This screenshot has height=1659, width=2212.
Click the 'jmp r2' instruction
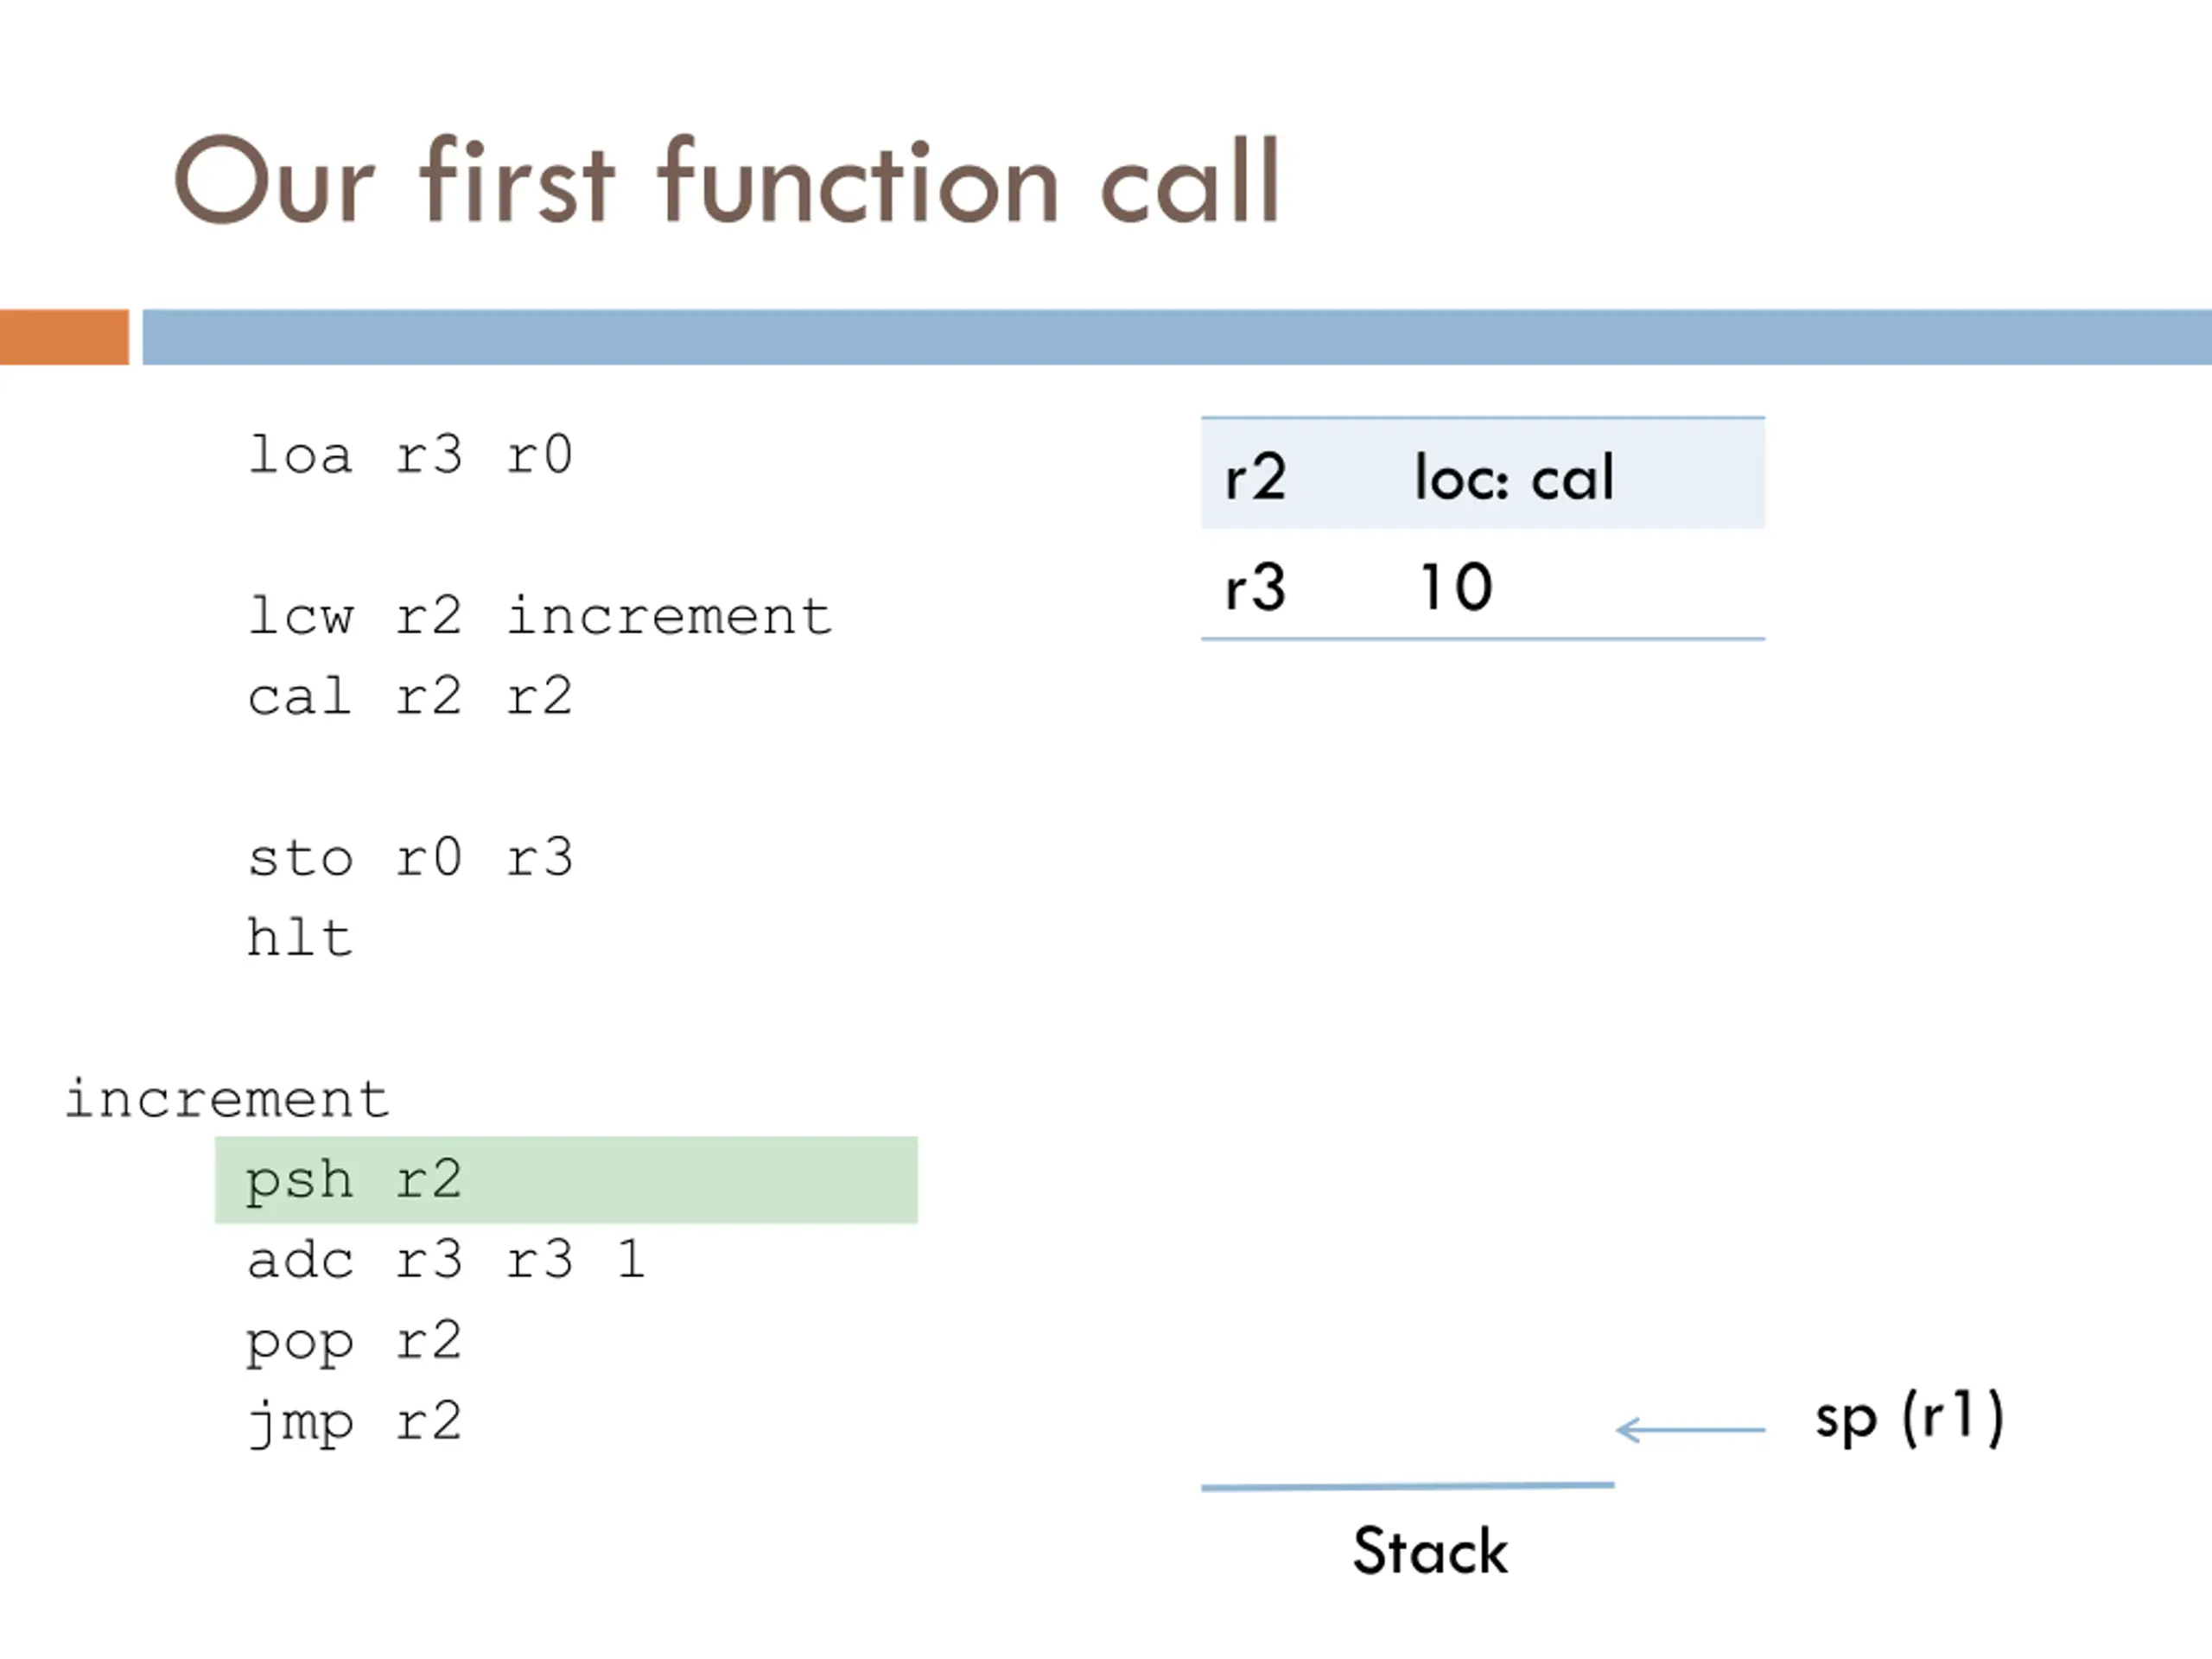tap(355, 1422)
